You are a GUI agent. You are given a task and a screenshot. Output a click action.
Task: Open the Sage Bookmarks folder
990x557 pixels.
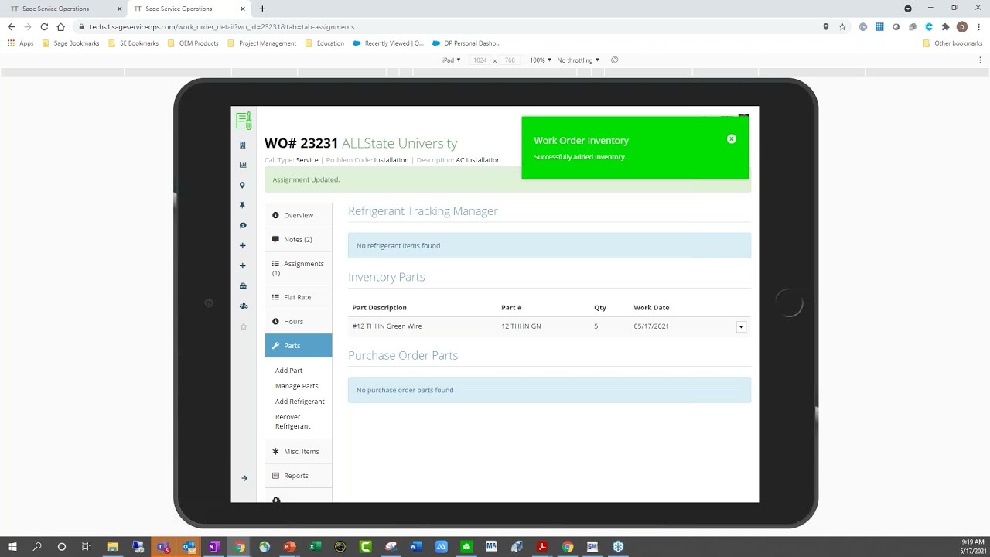click(70, 43)
